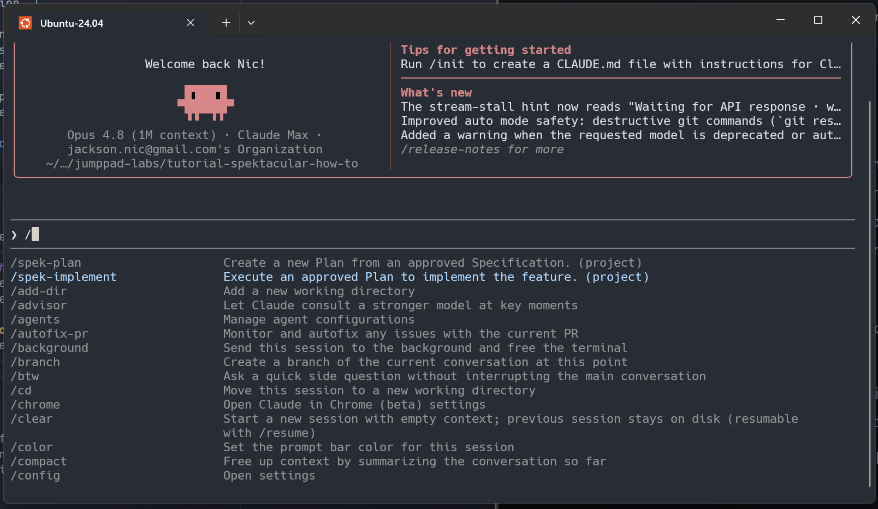Image resolution: width=878 pixels, height=509 pixels.
Task: Click '/release-notes for more' text
Action: 482,149
